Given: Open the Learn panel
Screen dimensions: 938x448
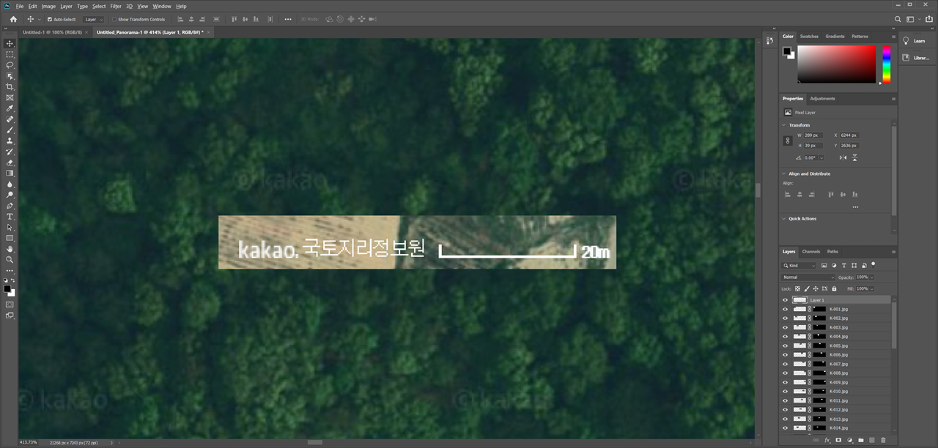Looking at the screenshot, I should pos(915,41).
